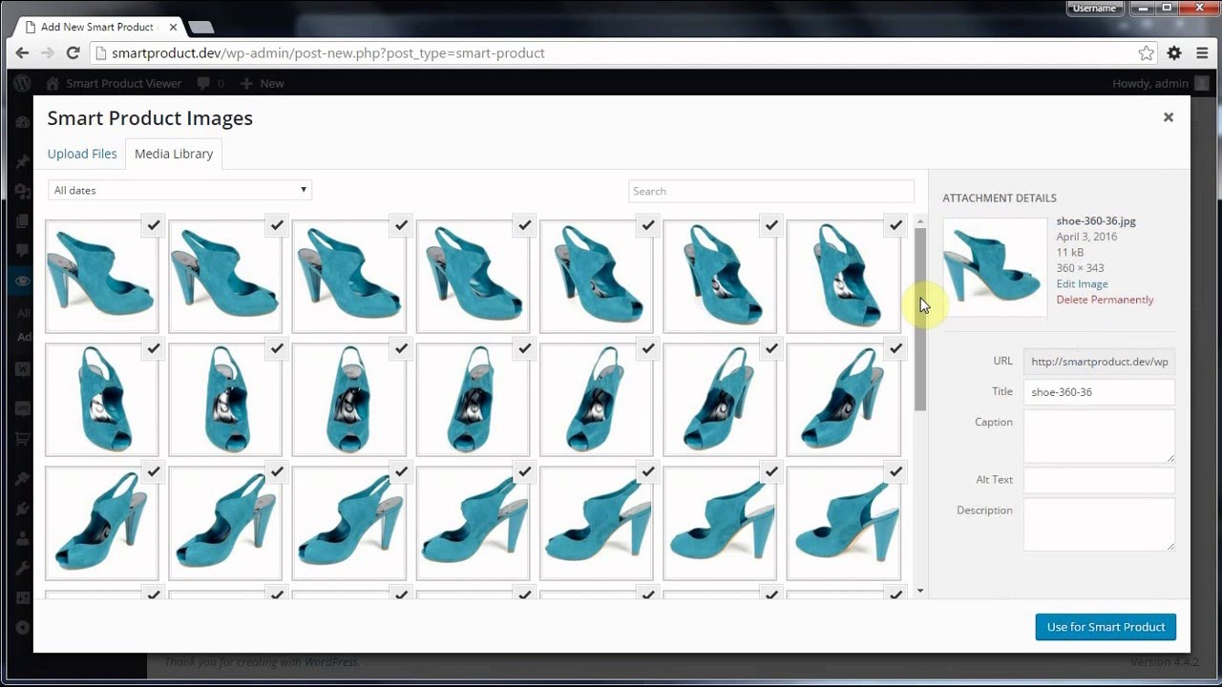
Task: Click scrollbar down arrow in media grid
Action: tap(920, 591)
